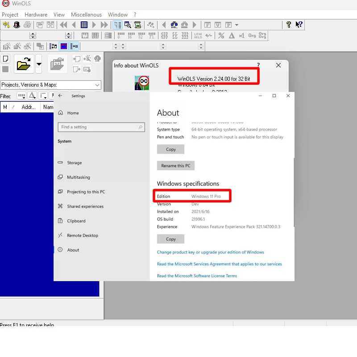Click Copy button under Windows specifications
Viewport: 357px width, 357px height.
170,239
